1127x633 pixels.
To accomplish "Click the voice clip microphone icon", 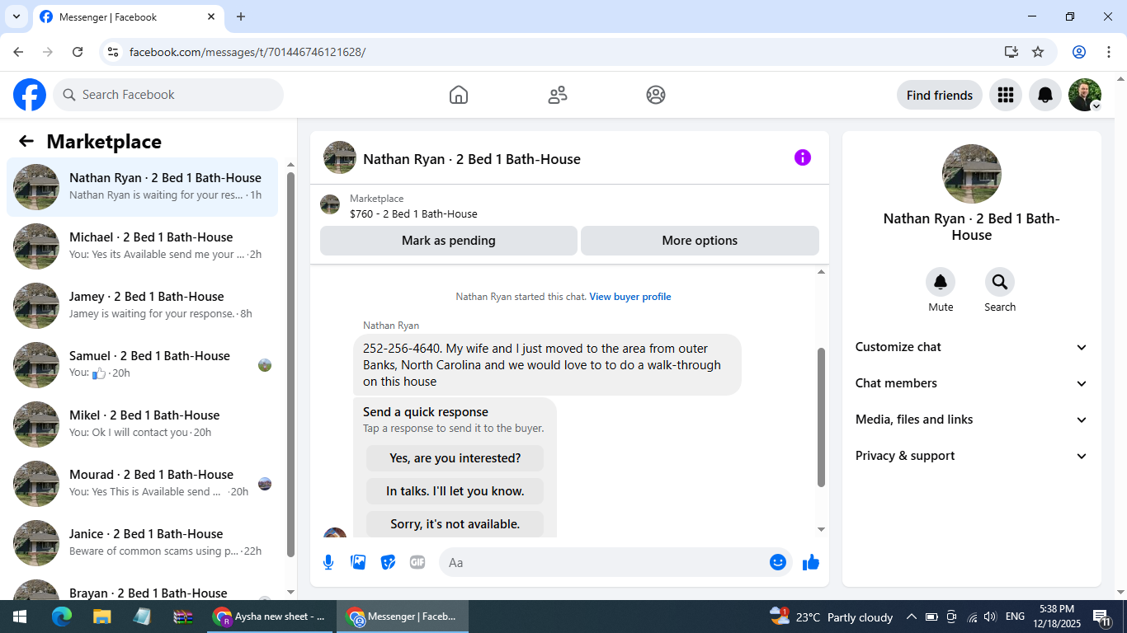I will click(x=328, y=562).
